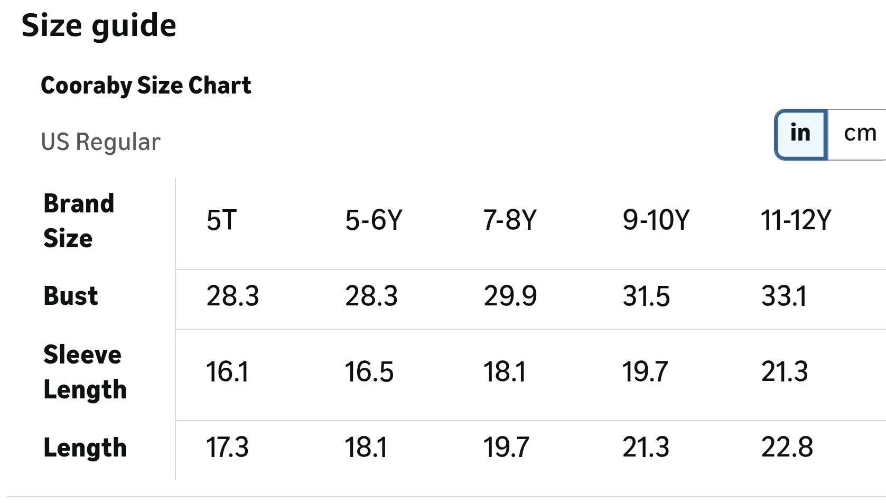Click the 31.5 bust value for 9-10Y
This screenshot has height=503, width=886.
coord(646,296)
